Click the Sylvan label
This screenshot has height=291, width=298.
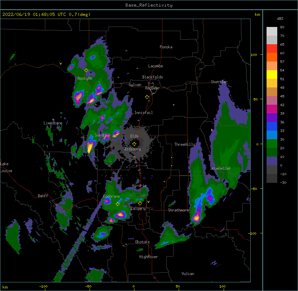135,85
